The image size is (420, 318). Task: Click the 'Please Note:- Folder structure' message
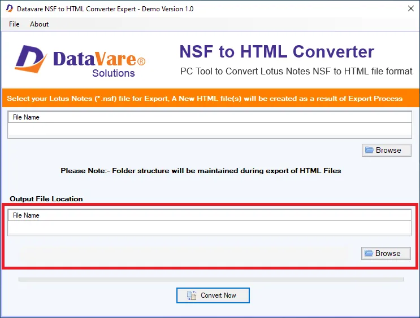(x=201, y=171)
